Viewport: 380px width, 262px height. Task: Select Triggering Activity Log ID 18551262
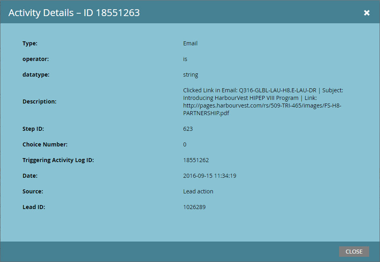click(196, 160)
